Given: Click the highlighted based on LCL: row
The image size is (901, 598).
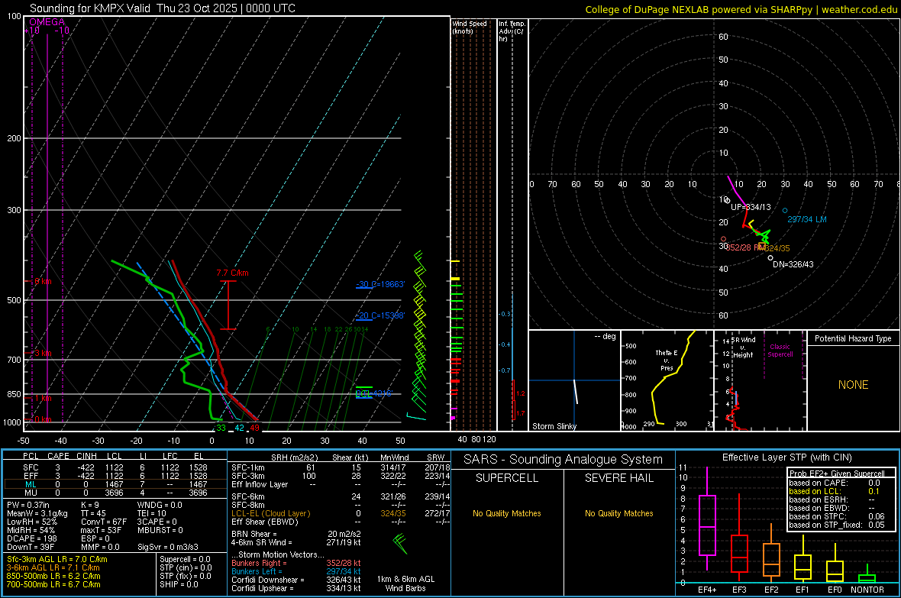Looking at the screenshot, I should click(x=835, y=491).
